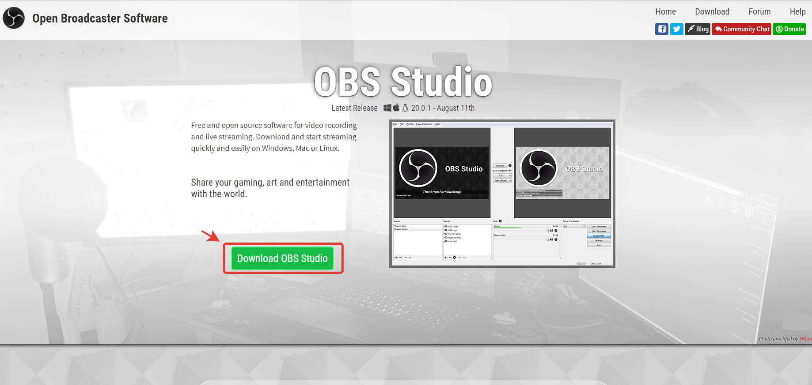Go to the Home page

coord(665,11)
